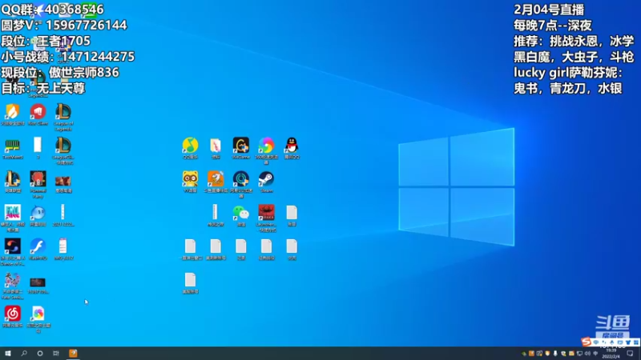The height and width of the screenshot is (360, 641).
Task: Launch the Riot Client shortcut
Action: 38,111
